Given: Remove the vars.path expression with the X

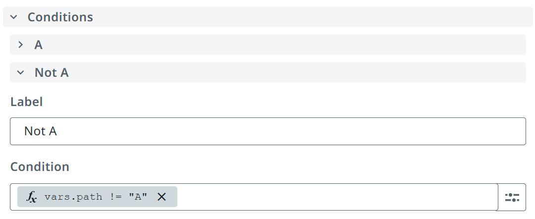Looking at the screenshot, I should tap(161, 197).
